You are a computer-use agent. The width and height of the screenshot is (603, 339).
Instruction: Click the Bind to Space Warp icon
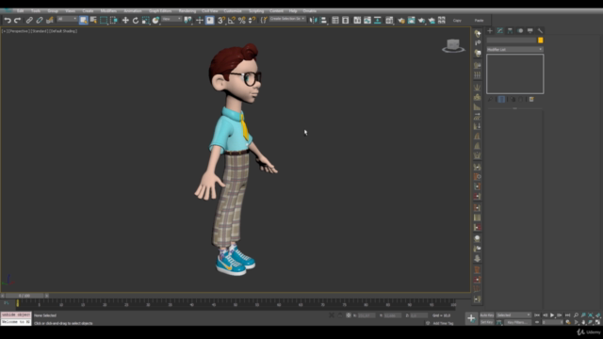click(50, 21)
